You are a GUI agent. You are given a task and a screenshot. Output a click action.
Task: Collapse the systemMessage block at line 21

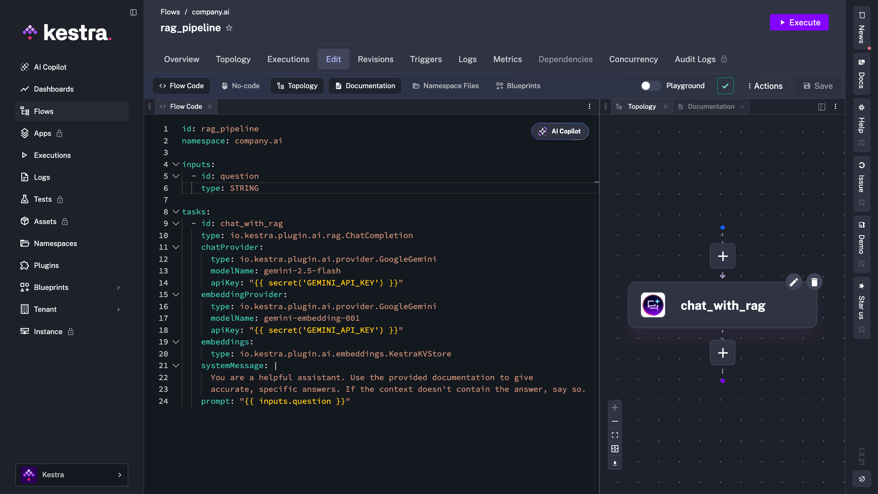point(176,365)
